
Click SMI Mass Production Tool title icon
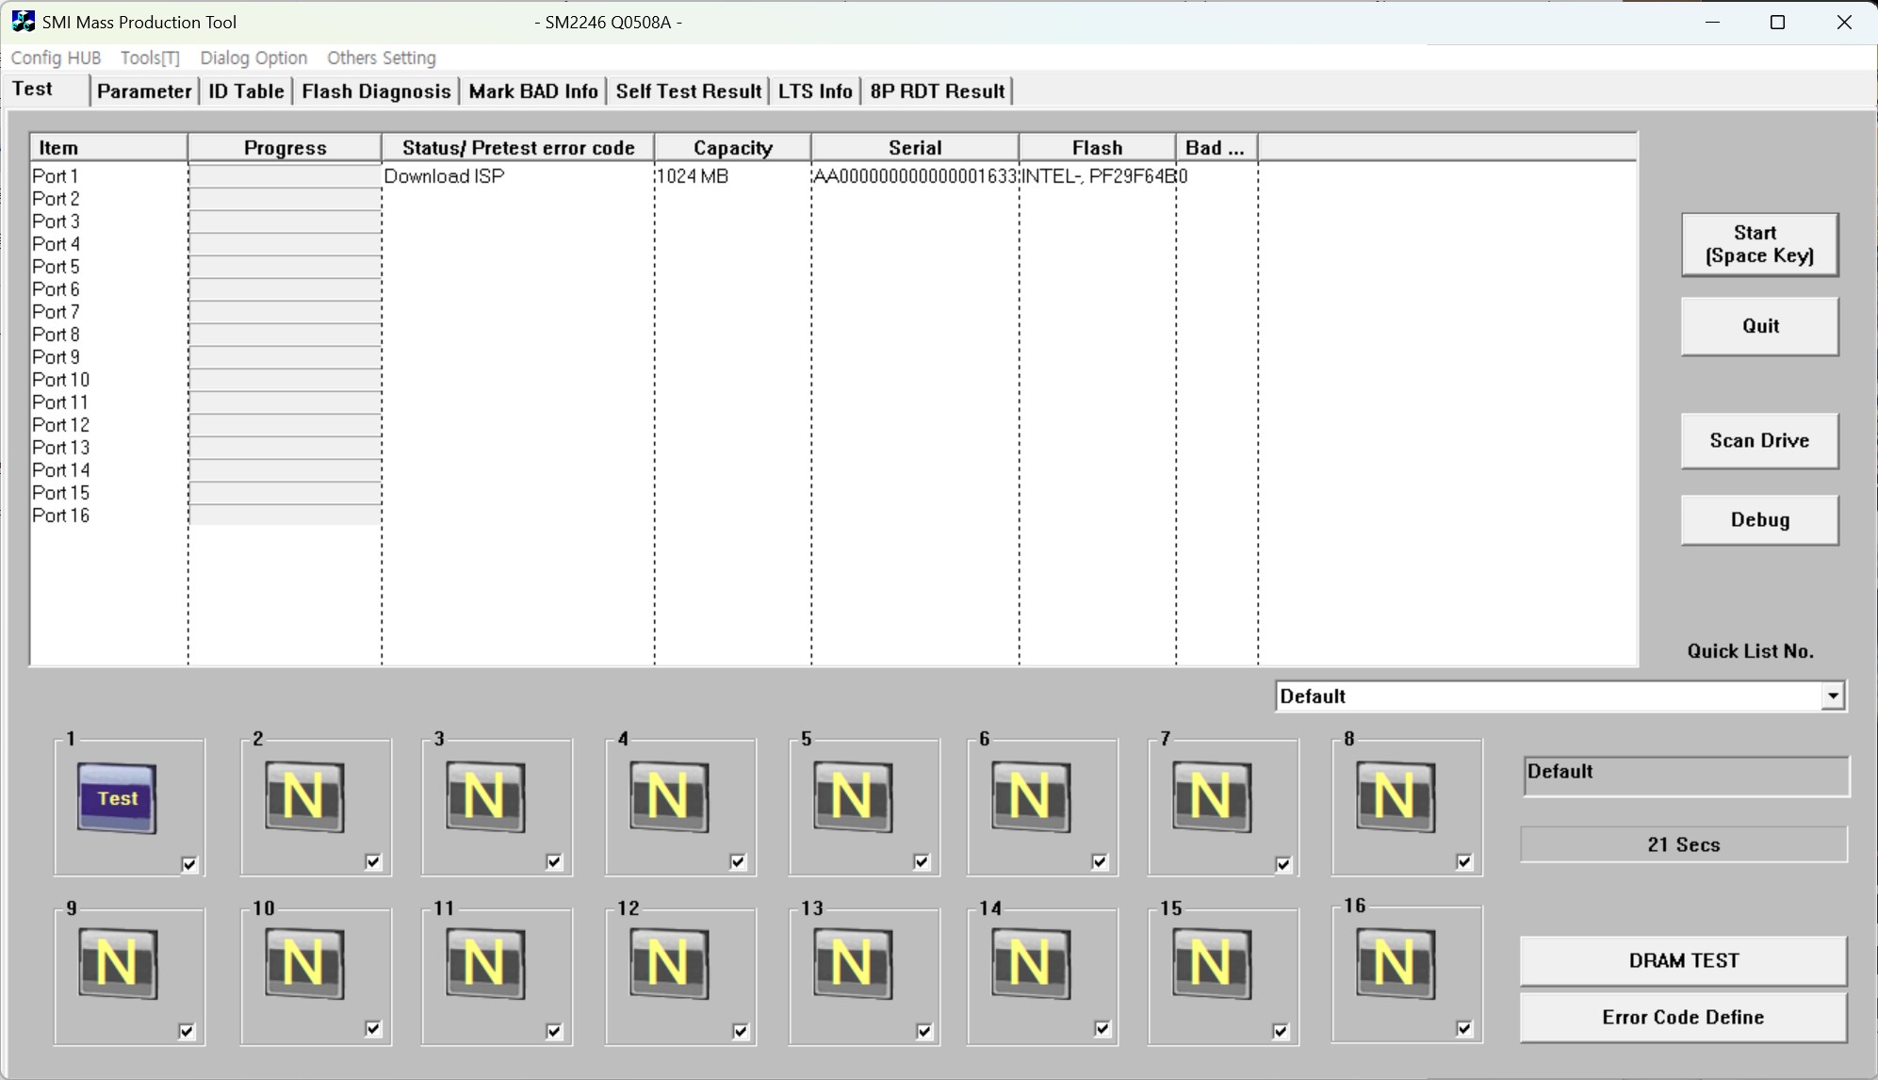tap(23, 22)
